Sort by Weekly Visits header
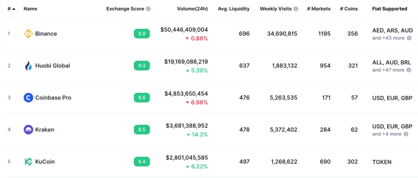The width and height of the screenshot is (418, 178). click(276, 9)
